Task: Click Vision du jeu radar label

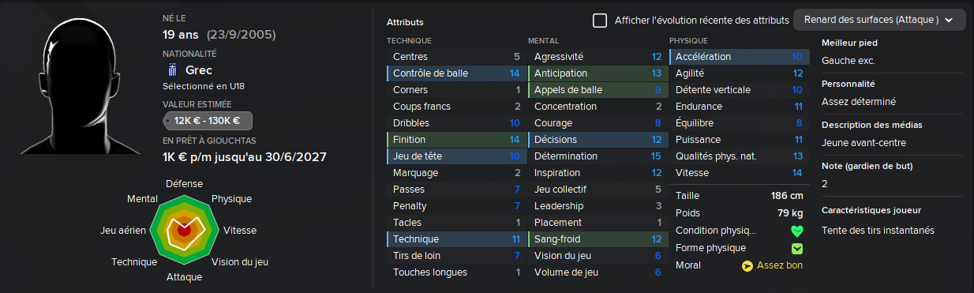Action: pos(239,262)
